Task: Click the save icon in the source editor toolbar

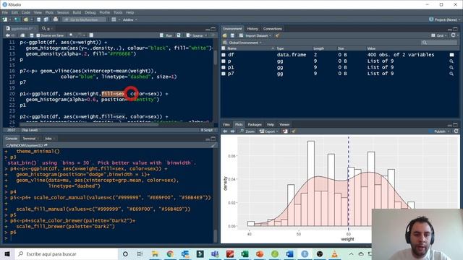Action: point(32,35)
